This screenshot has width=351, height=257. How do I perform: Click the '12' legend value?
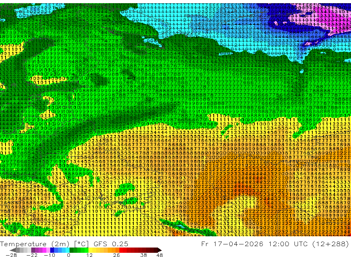(x=89, y=255)
